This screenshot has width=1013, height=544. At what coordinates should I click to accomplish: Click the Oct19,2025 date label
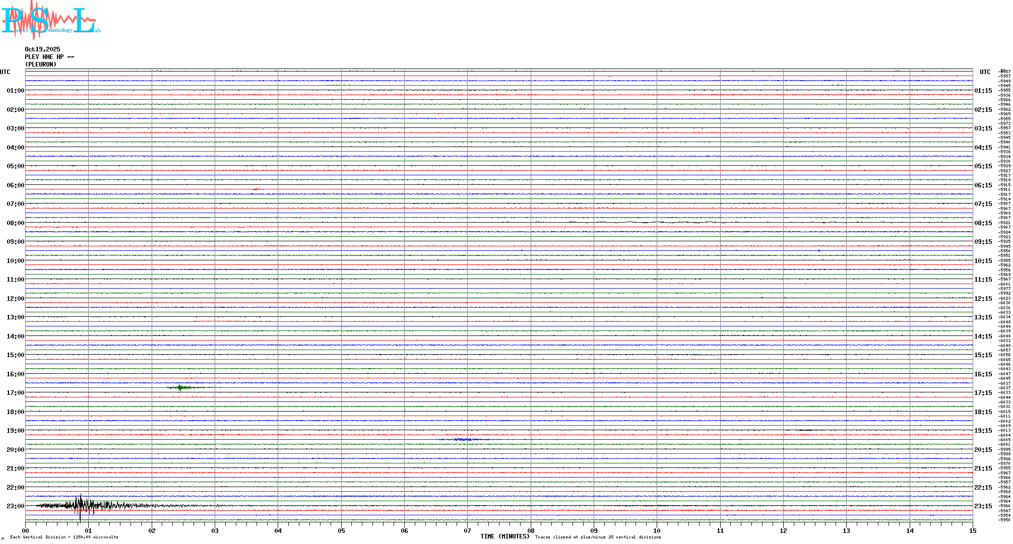pyautogui.click(x=42, y=49)
